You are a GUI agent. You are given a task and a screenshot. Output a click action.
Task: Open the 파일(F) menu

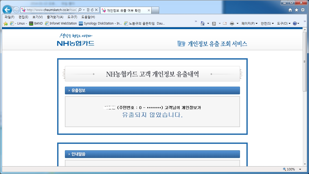10,17
